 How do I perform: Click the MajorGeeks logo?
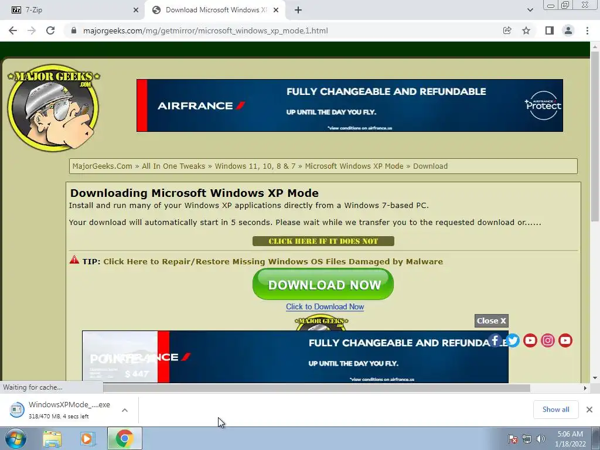pyautogui.click(x=53, y=108)
